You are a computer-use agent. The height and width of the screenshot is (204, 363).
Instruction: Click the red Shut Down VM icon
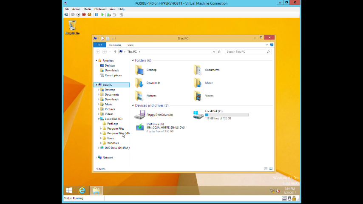(x=84, y=14)
